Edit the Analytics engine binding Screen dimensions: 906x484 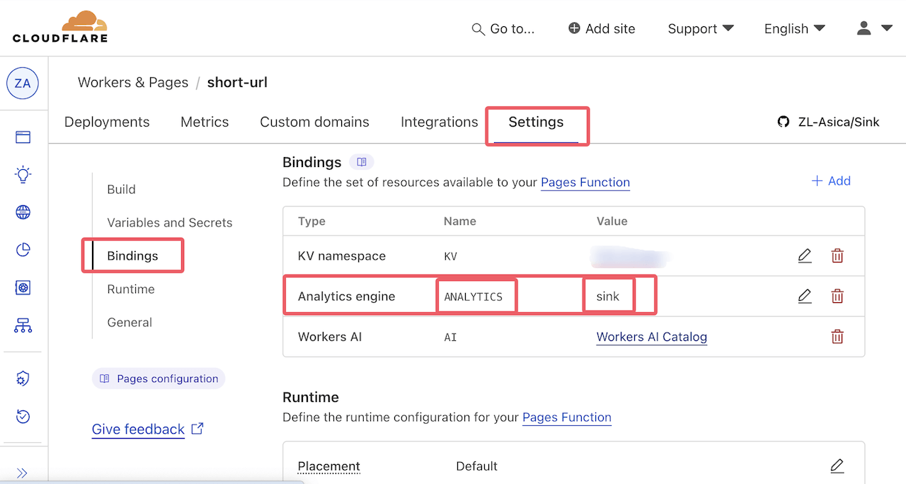click(805, 296)
